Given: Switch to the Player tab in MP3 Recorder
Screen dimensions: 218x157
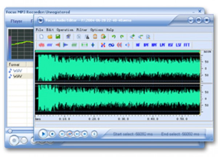Looking at the screenshot, I should (x=17, y=21).
